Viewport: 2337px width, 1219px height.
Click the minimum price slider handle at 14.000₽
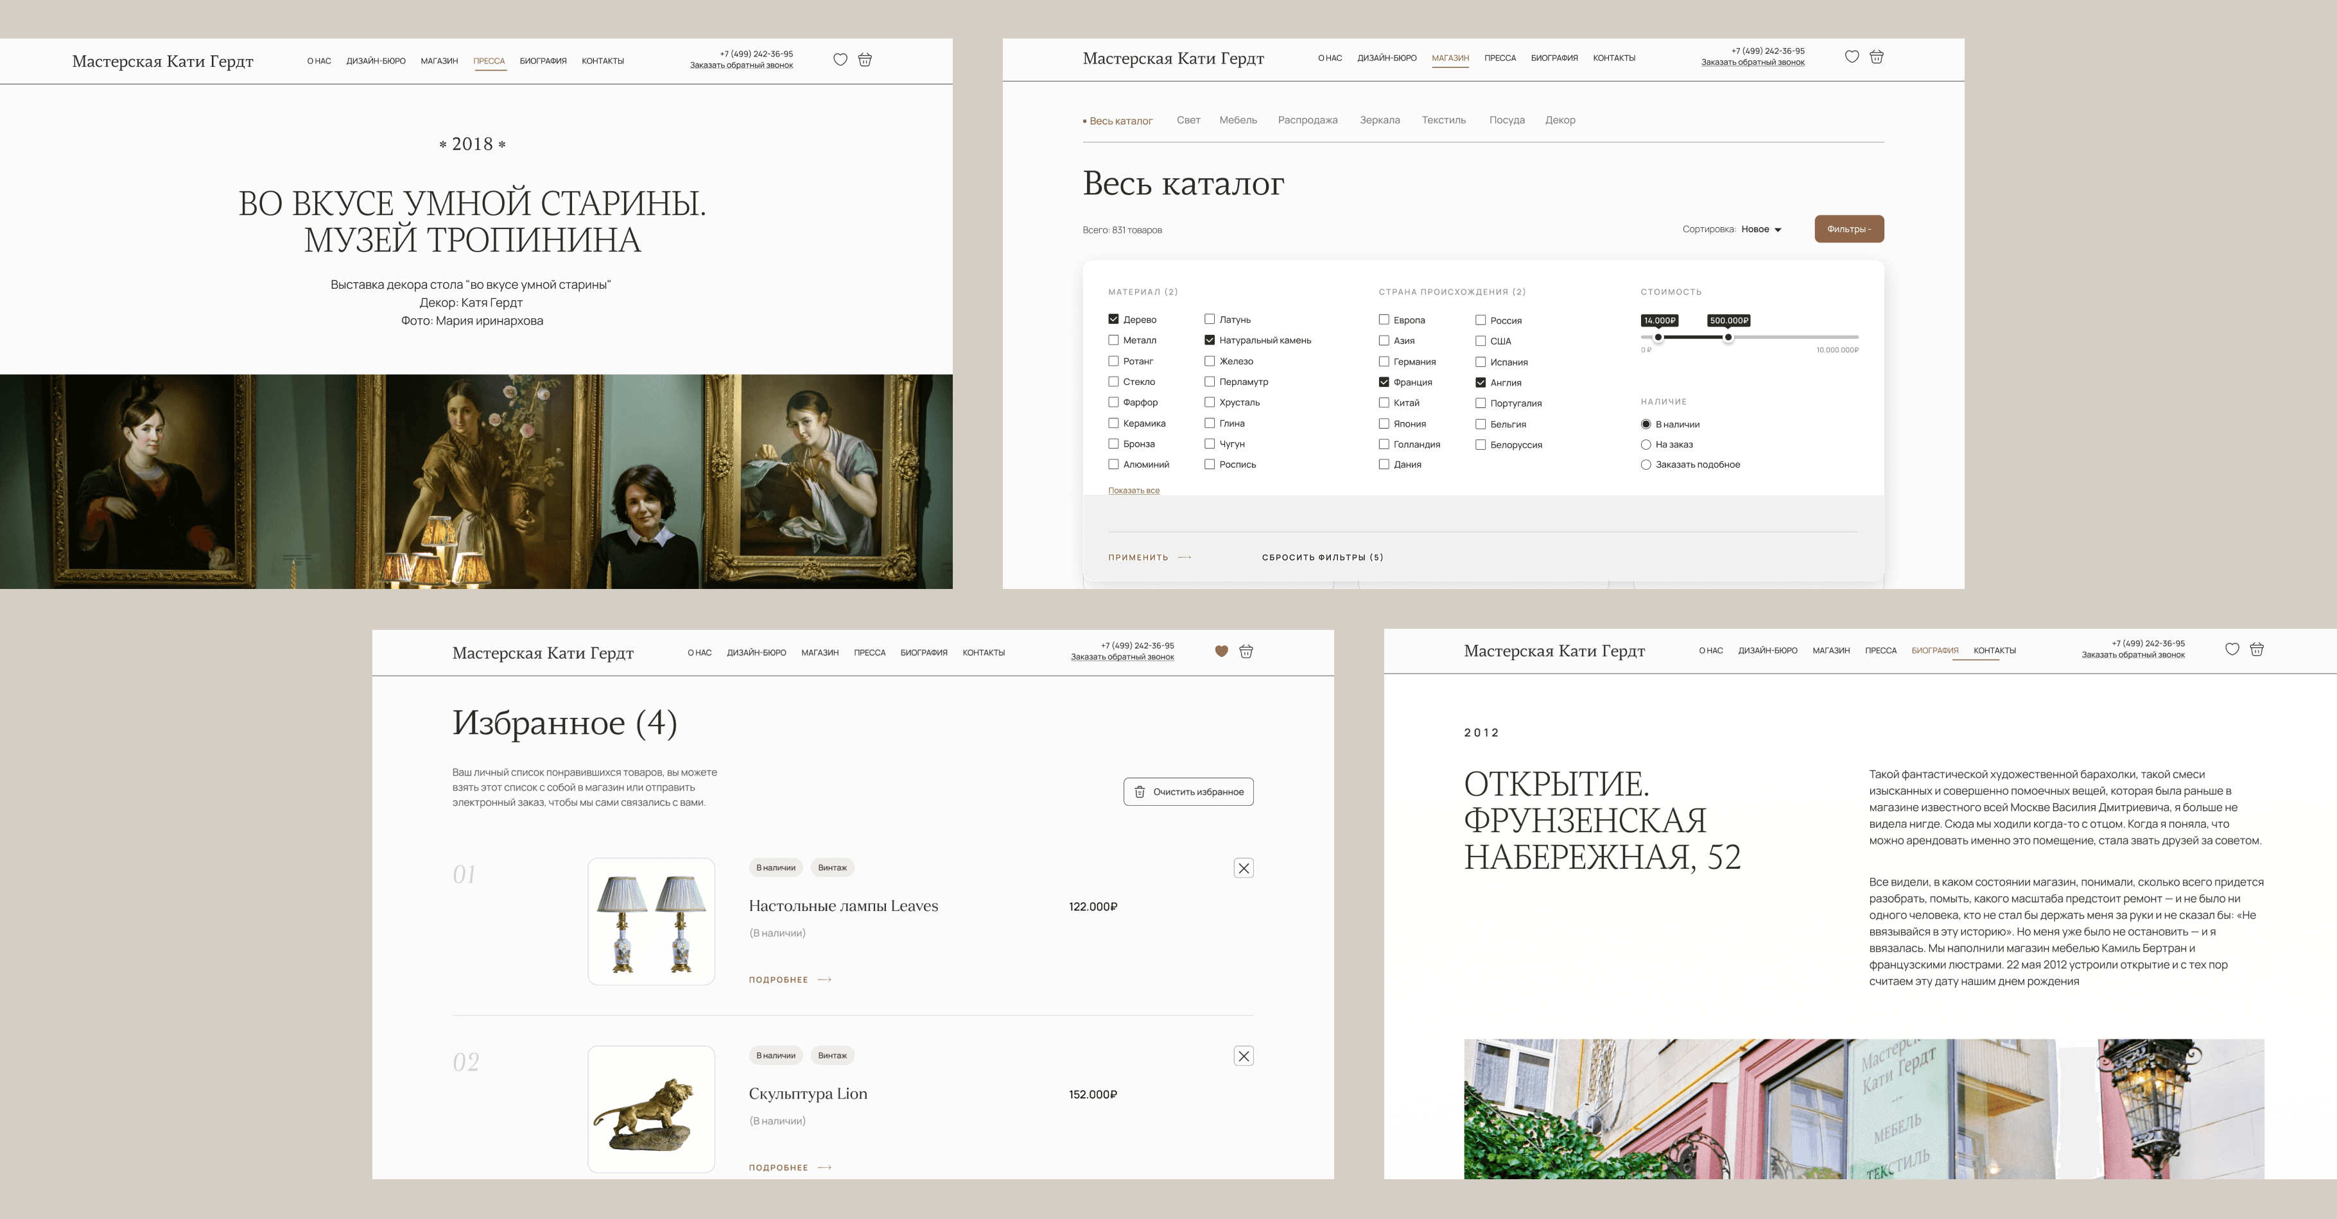(1658, 337)
